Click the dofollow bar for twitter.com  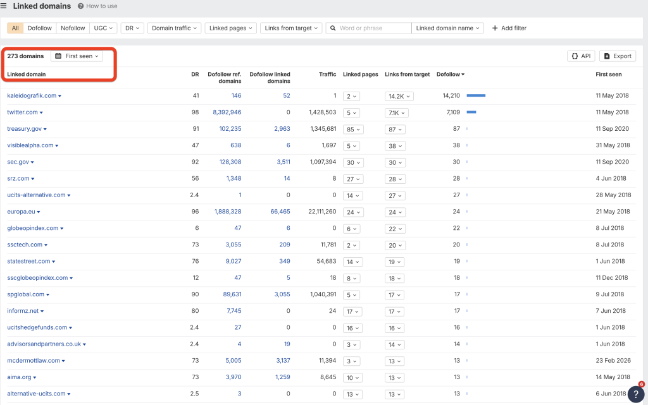tap(471, 112)
